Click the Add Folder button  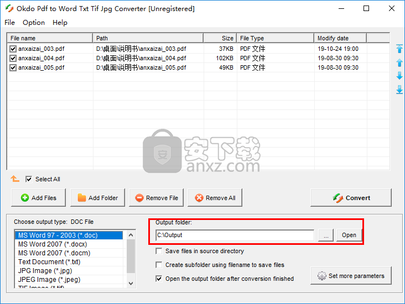(97, 198)
